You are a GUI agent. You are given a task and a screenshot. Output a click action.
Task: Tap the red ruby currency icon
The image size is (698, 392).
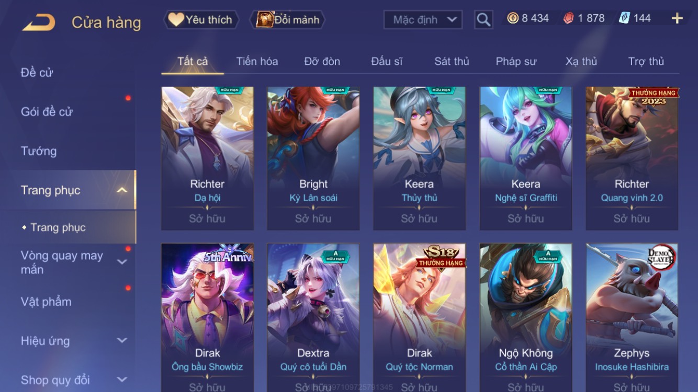click(569, 18)
